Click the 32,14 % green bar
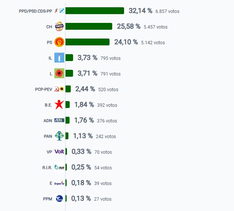234x211 pixels. click(x=95, y=11)
